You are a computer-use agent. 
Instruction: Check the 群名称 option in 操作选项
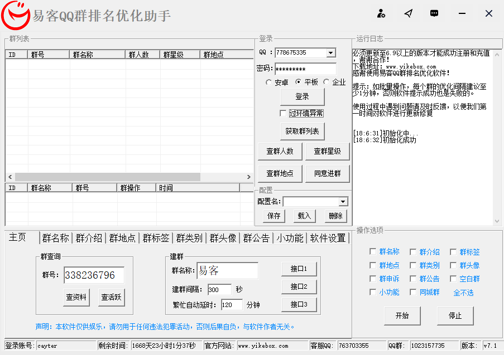373,251
